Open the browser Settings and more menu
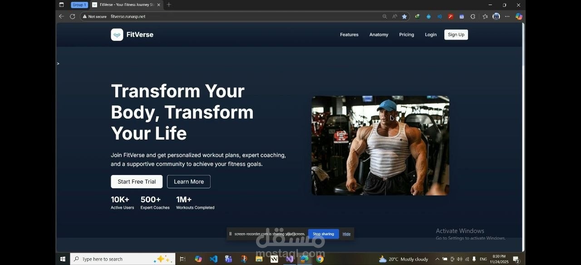This screenshot has height=265, width=581. click(x=507, y=16)
